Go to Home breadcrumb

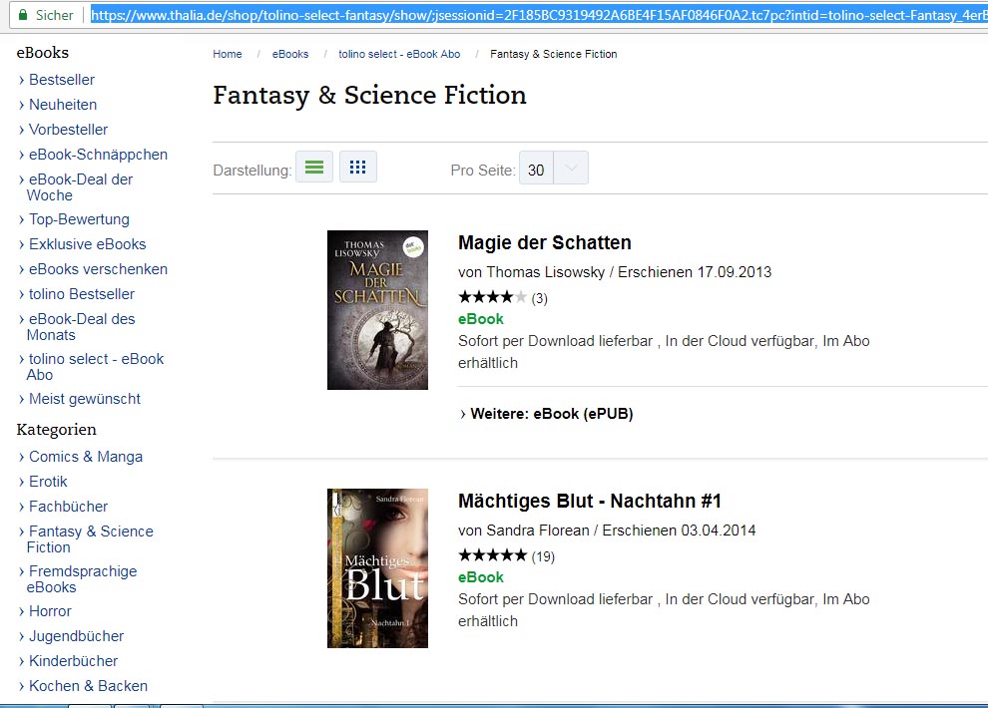click(228, 54)
